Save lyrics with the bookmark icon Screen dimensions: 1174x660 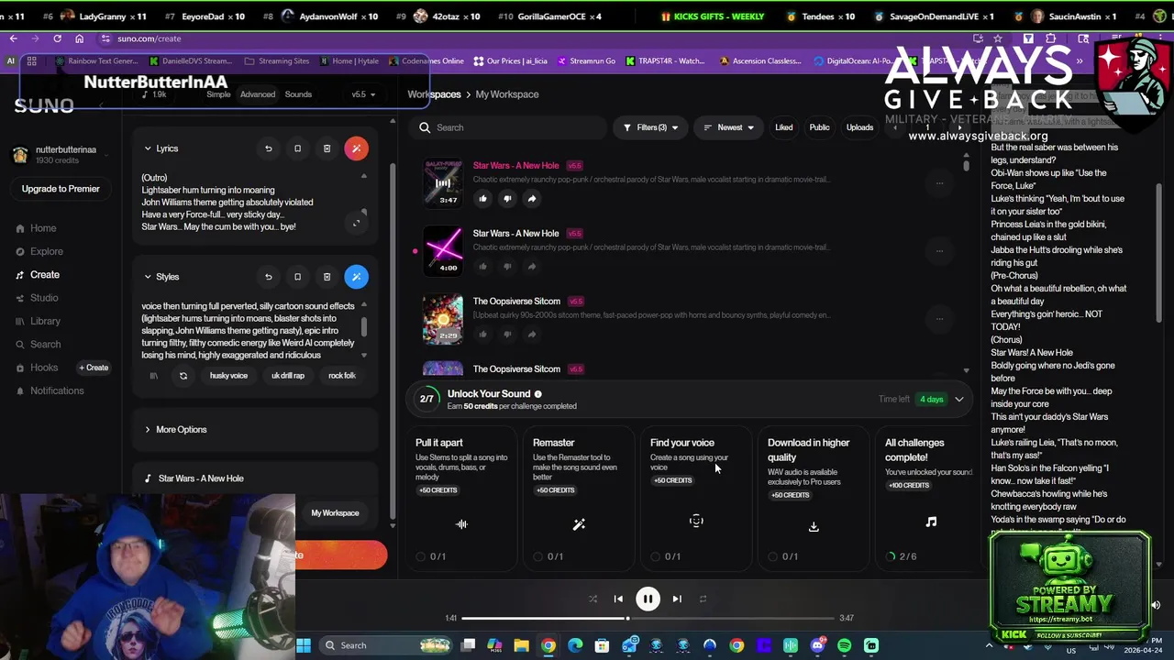click(297, 148)
